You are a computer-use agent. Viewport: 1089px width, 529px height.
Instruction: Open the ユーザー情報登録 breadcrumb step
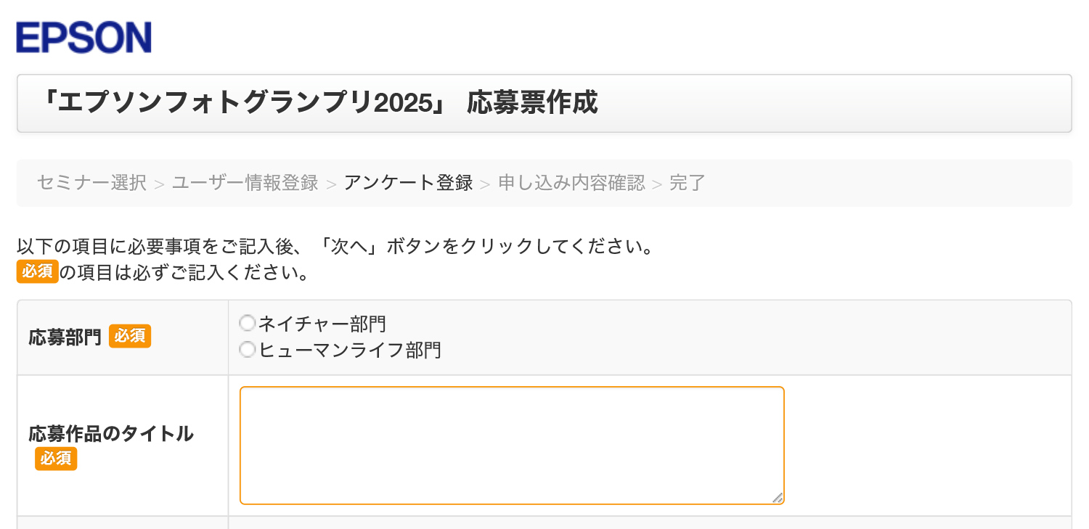tap(245, 183)
